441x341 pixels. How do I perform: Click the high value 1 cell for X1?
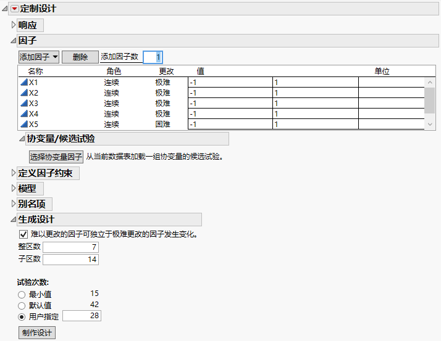(316, 82)
